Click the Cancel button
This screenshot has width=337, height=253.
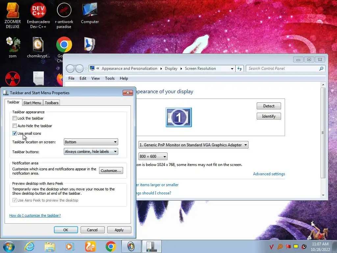(x=92, y=230)
